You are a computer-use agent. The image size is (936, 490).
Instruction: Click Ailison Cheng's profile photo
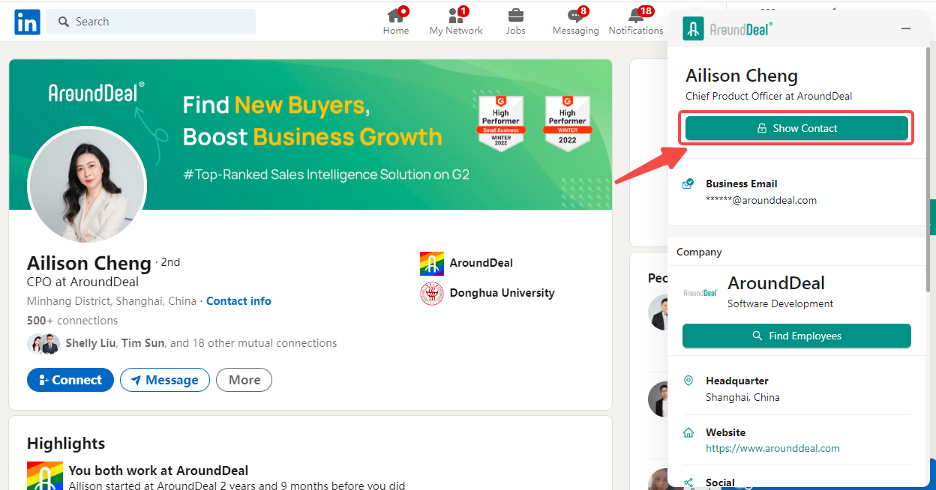tap(86, 186)
